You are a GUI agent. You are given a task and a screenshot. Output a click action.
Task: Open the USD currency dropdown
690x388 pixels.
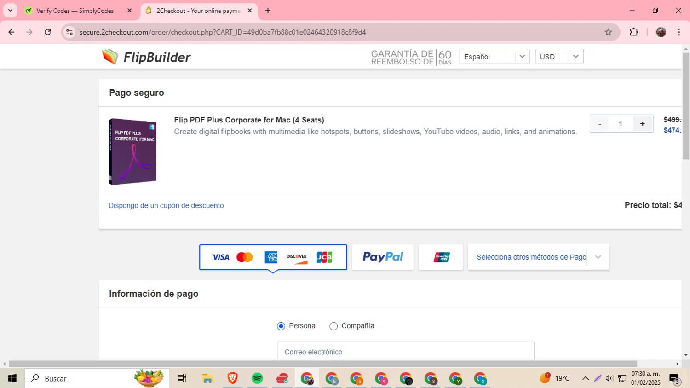click(559, 57)
